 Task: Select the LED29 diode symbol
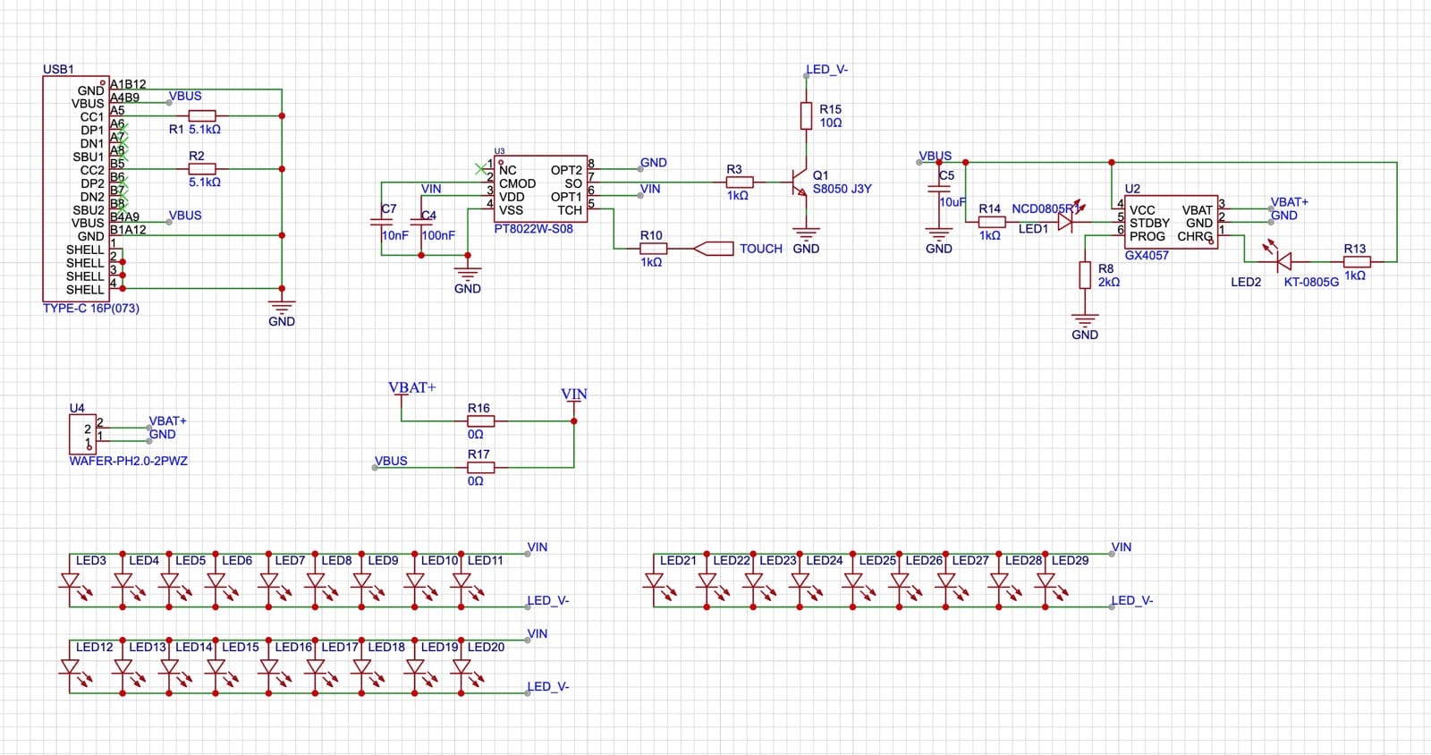point(1049,581)
